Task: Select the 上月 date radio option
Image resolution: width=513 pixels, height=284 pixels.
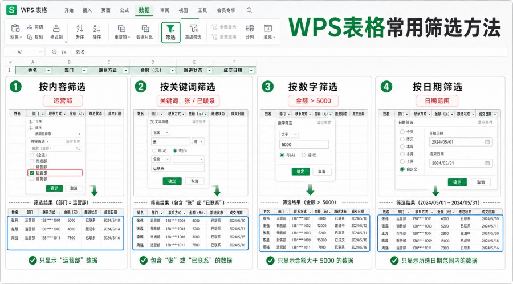Action: point(402,161)
